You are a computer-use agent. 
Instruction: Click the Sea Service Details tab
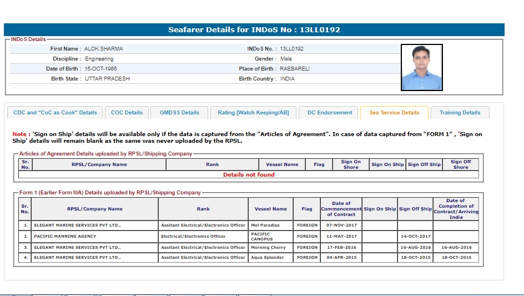[x=394, y=113]
